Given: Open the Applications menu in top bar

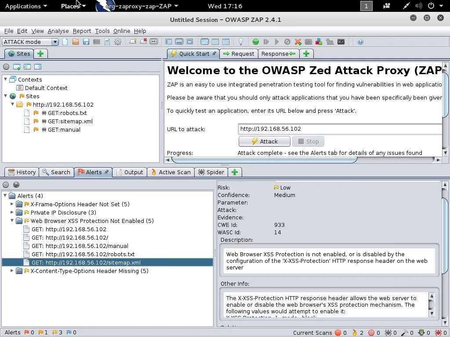Looking at the screenshot, I should tap(26, 6).
